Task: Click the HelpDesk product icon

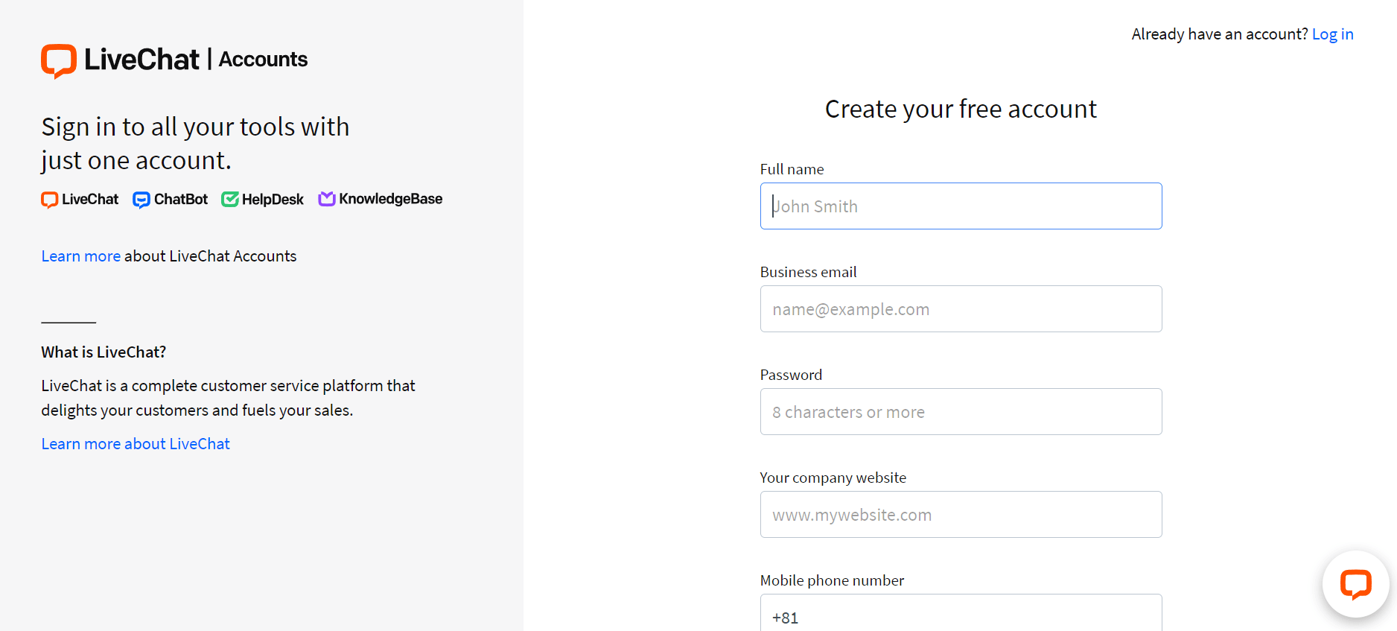Action: [230, 200]
